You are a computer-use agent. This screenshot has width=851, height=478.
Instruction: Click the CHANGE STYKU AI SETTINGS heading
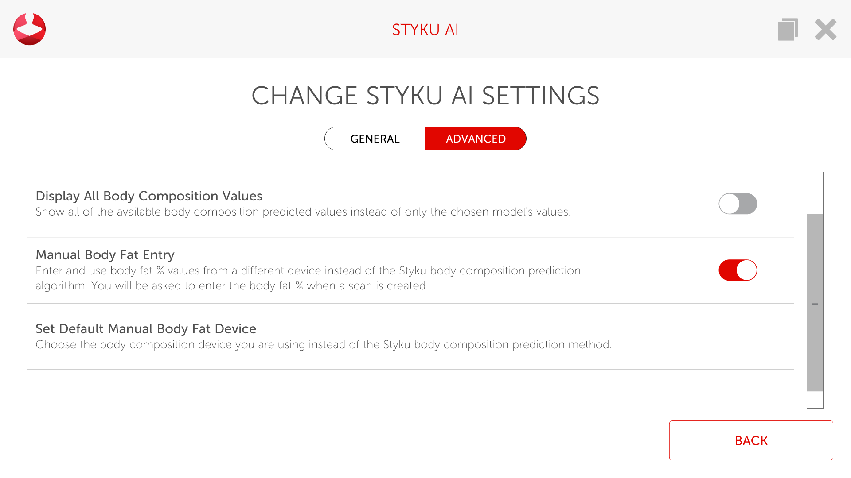point(425,96)
